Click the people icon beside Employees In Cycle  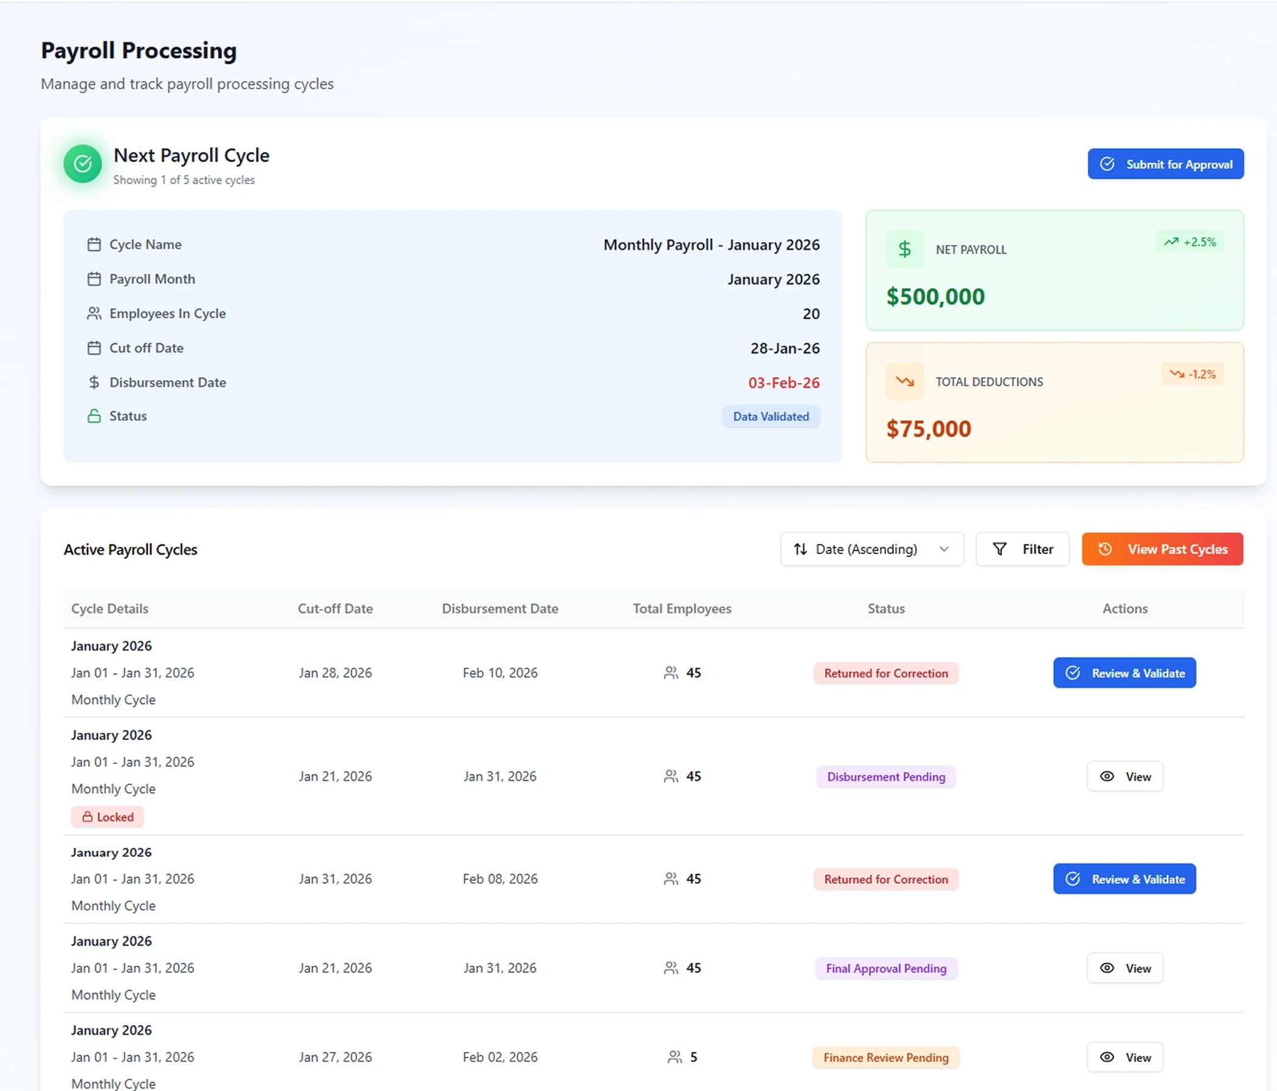click(x=94, y=314)
